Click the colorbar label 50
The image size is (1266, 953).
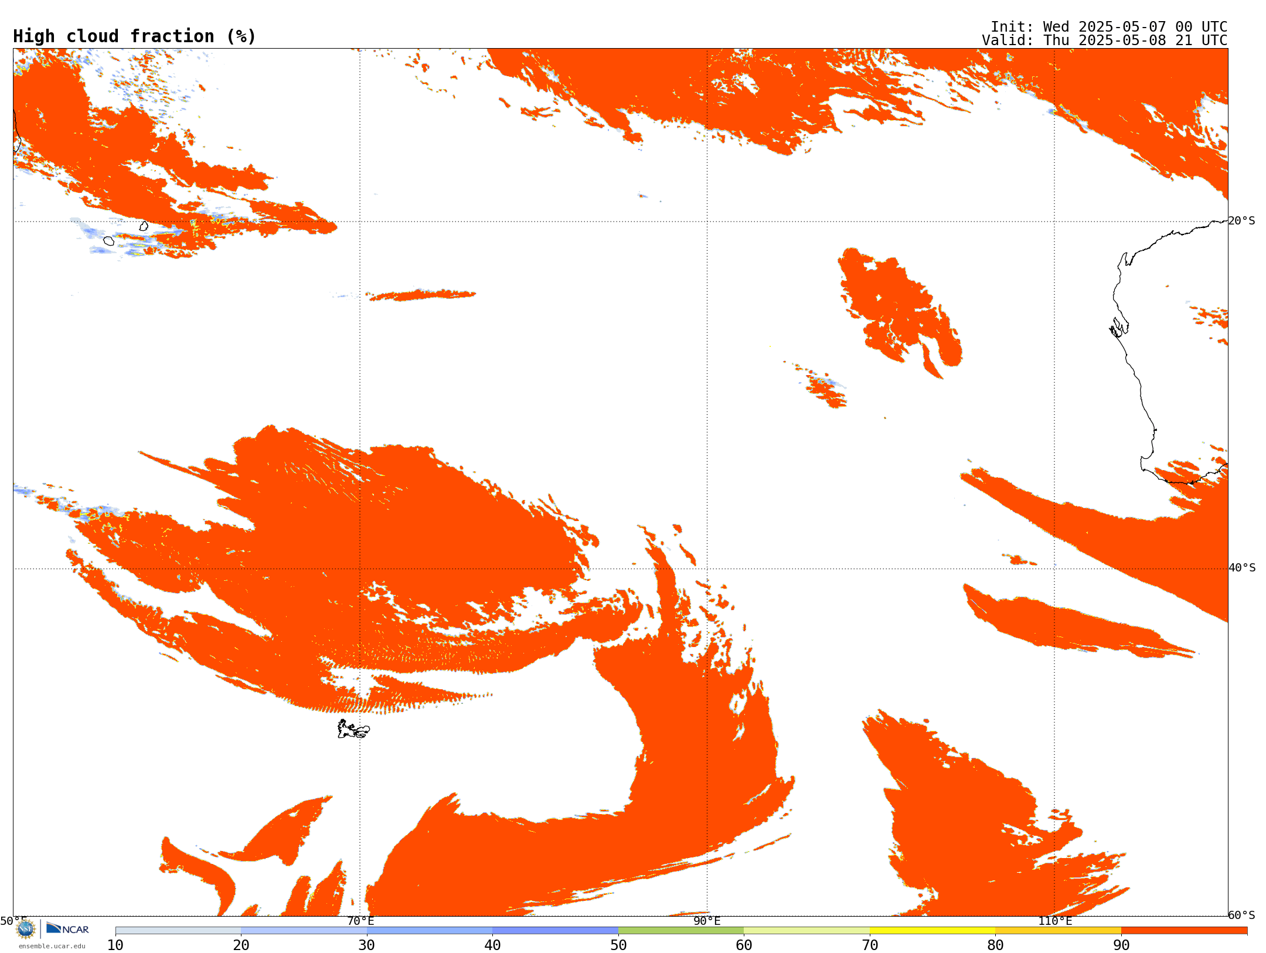click(618, 945)
